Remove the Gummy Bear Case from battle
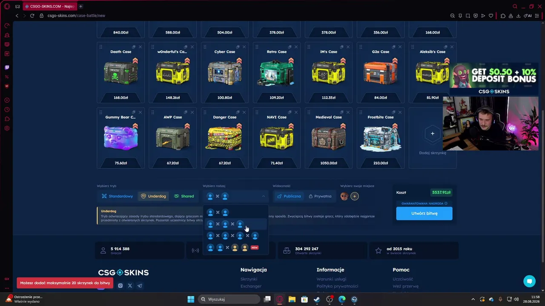The image size is (545, 306). pyautogui.click(x=140, y=112)
